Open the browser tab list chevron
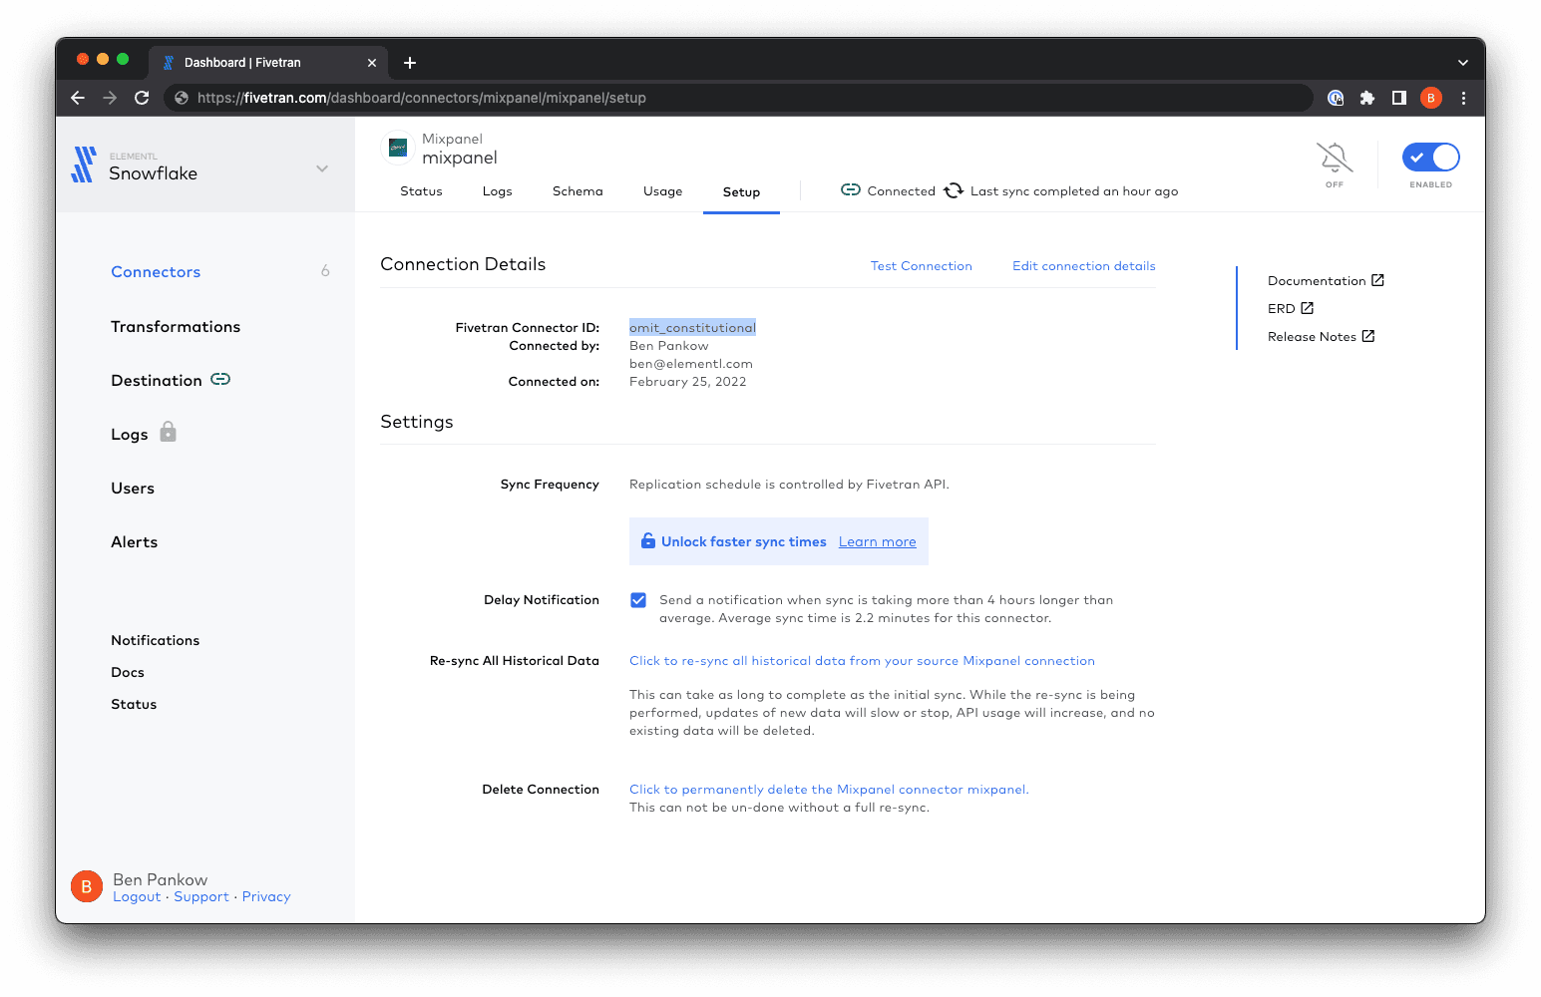Screen dimensions: 1541x997 coord(1462,62)
